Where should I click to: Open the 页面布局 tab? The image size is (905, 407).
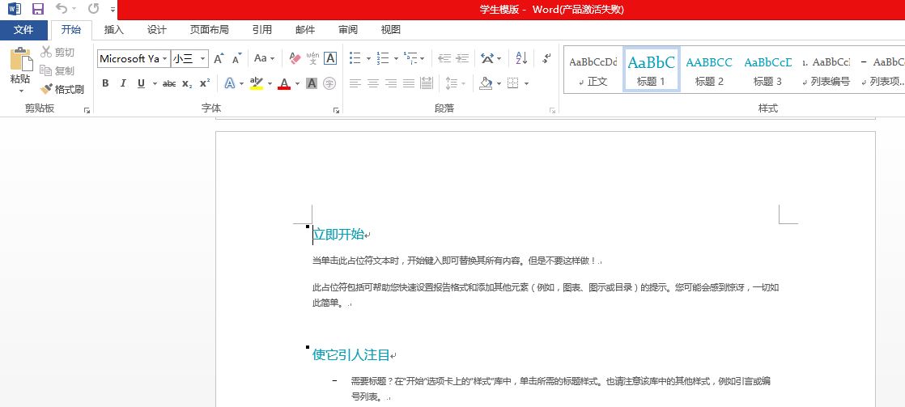209,30
